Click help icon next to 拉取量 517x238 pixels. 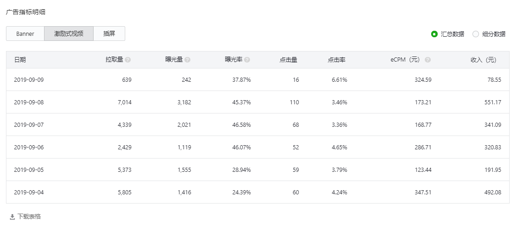coord(128,60)
